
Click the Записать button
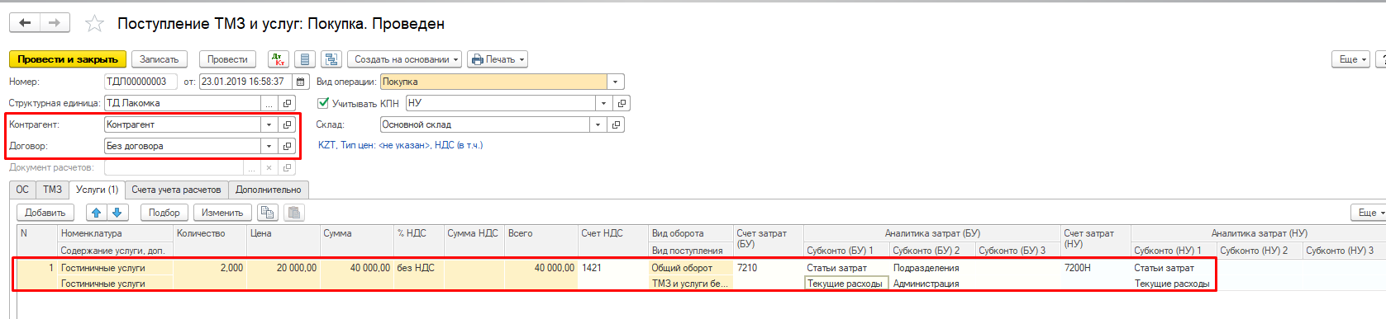(x=160, y=59)
